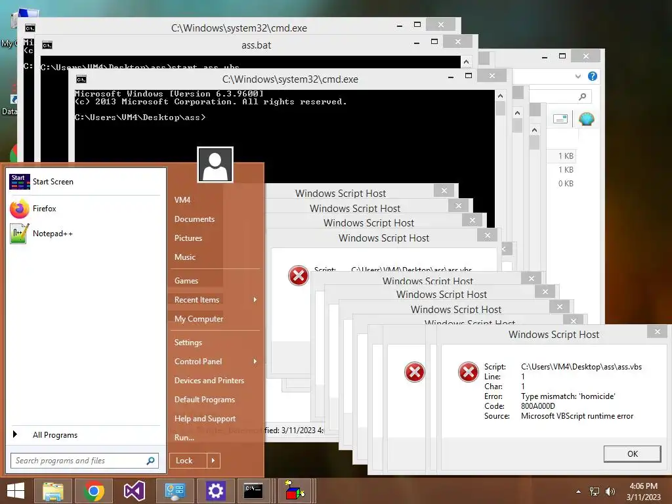Viewport: 672px width, 504px height.
Task: Click the search magnifier in Start menu
Action: (150, 461)
